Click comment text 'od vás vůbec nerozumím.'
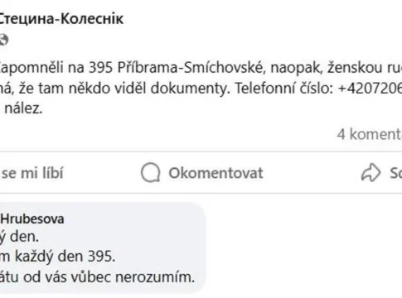The height and width of the screenshot is (298, 402). coord(109,277)
